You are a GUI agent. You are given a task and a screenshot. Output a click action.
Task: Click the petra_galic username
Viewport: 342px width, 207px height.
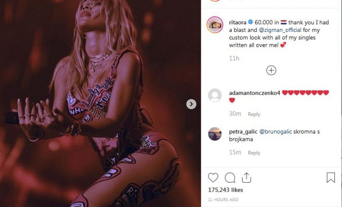click(243, 131)
